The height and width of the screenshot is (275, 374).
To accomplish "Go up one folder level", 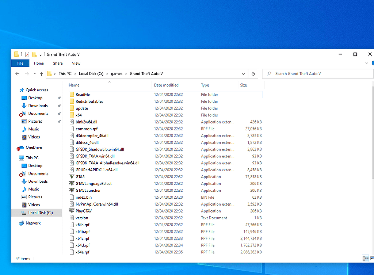I will [41, 73].
